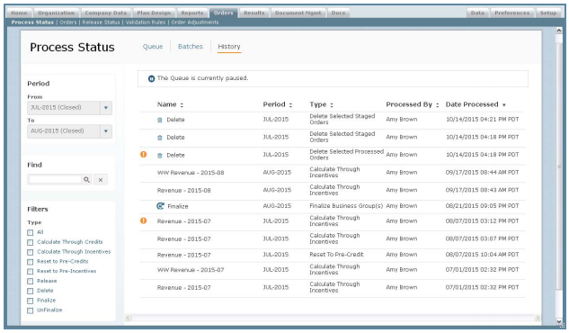This screenshot has width=569, height=333.
Task: Check the Release filter
Action: 31,281
